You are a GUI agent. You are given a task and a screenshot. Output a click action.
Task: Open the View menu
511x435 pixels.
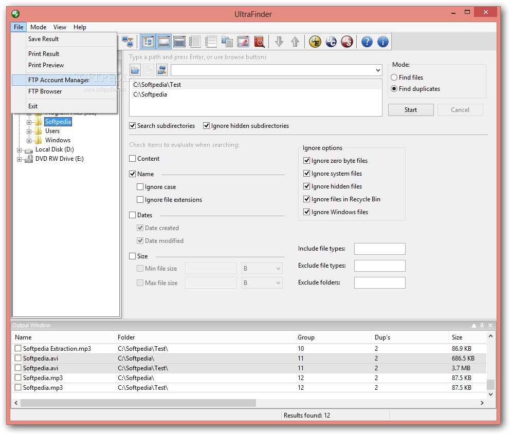tap(60, 27)
